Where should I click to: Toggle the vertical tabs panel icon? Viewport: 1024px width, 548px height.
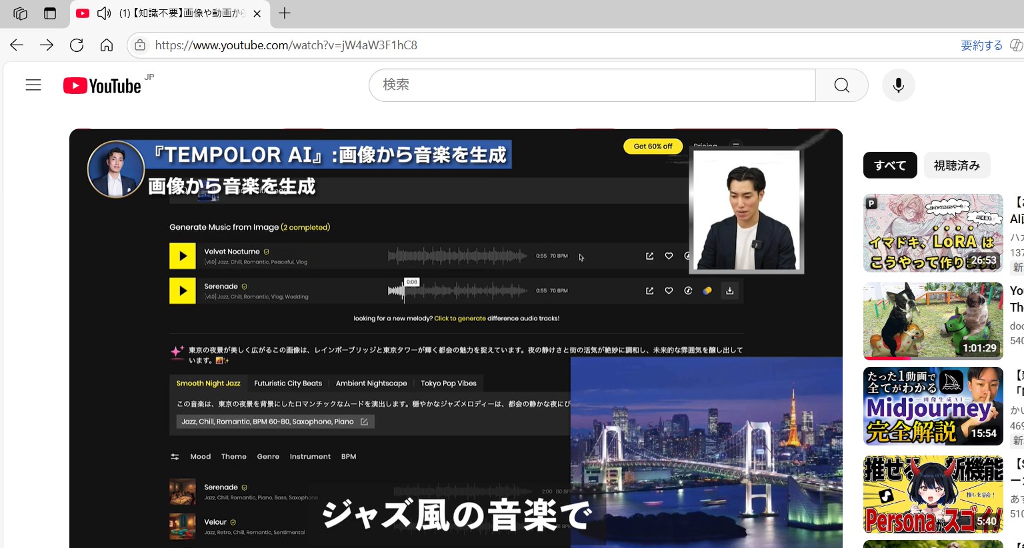(x=50, y=13)
